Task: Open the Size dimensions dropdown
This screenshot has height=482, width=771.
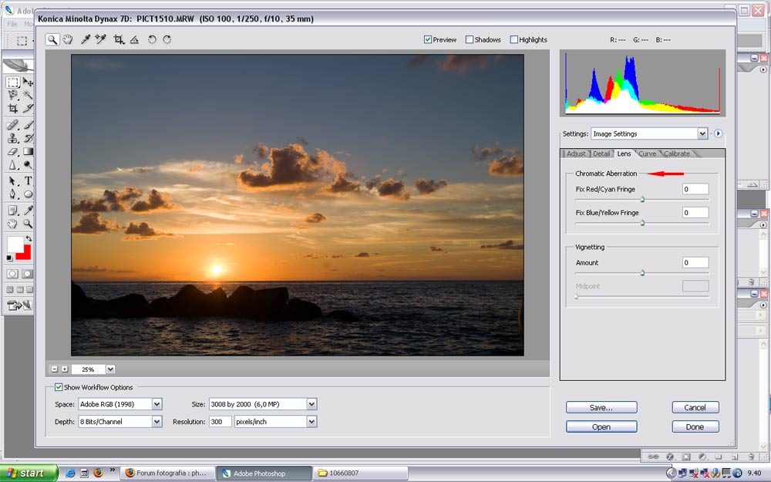Action: [311, 404]
